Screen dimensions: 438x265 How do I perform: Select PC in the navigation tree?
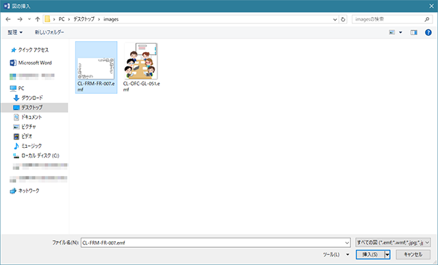coord(21,88)
